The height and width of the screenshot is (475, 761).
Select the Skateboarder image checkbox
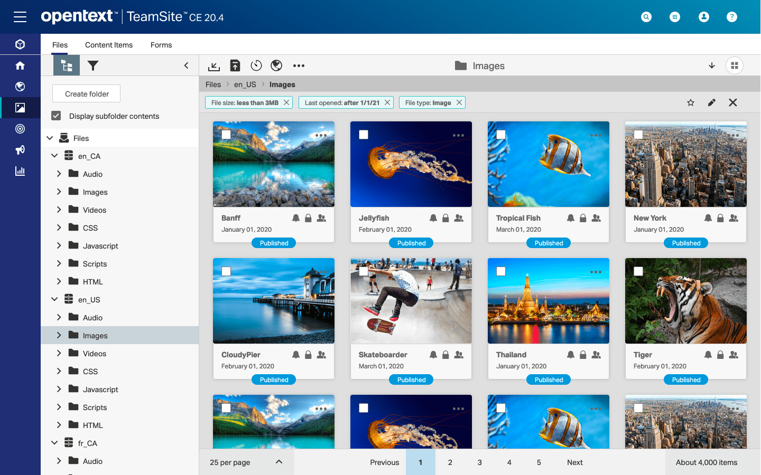(x=364, y=271)
